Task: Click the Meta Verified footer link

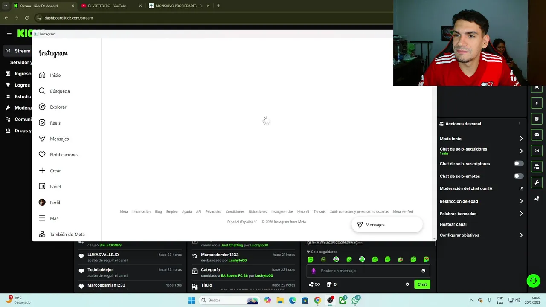Action: coord(403,211)
